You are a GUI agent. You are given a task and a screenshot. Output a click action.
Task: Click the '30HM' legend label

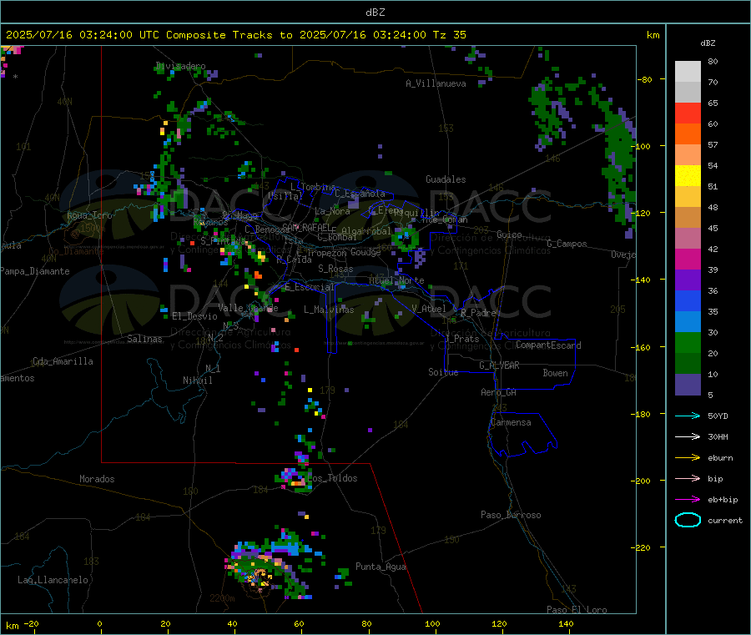(x=718, y=436)
